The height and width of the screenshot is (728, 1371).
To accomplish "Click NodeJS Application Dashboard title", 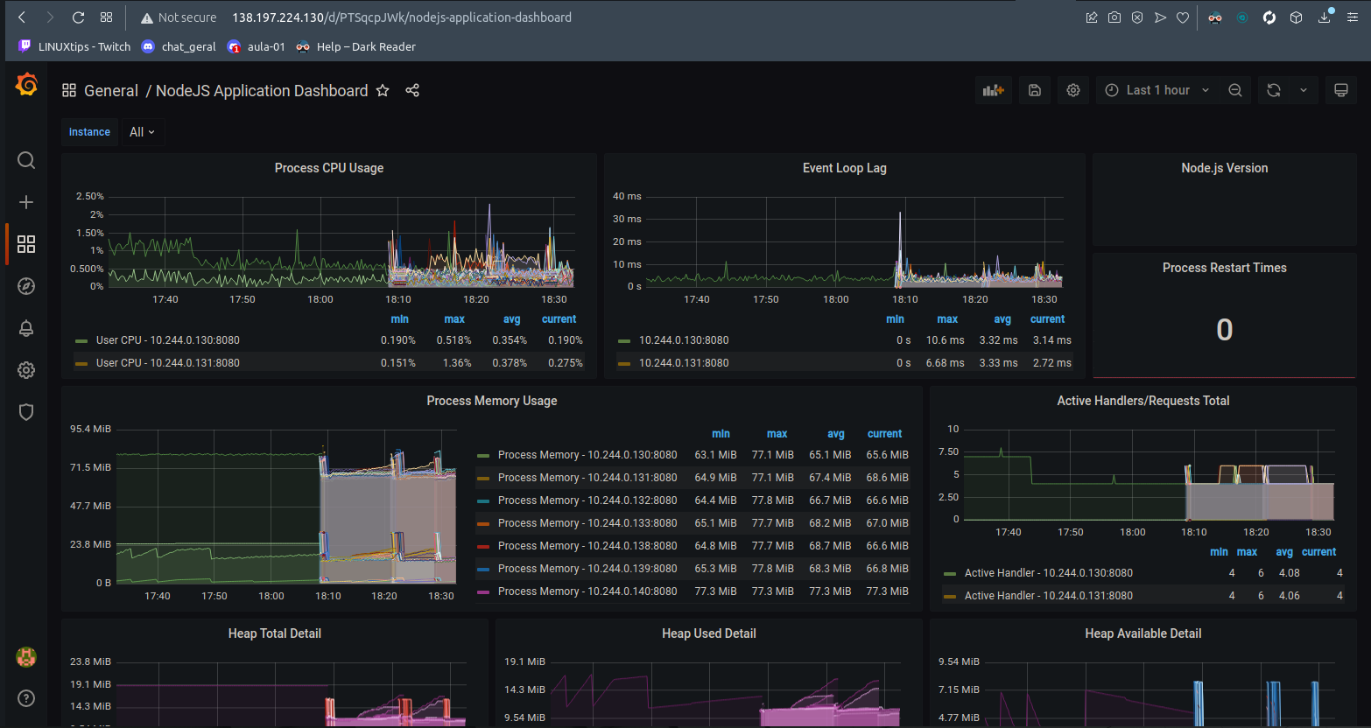I will pyautogui.click(x=262, y=90).
